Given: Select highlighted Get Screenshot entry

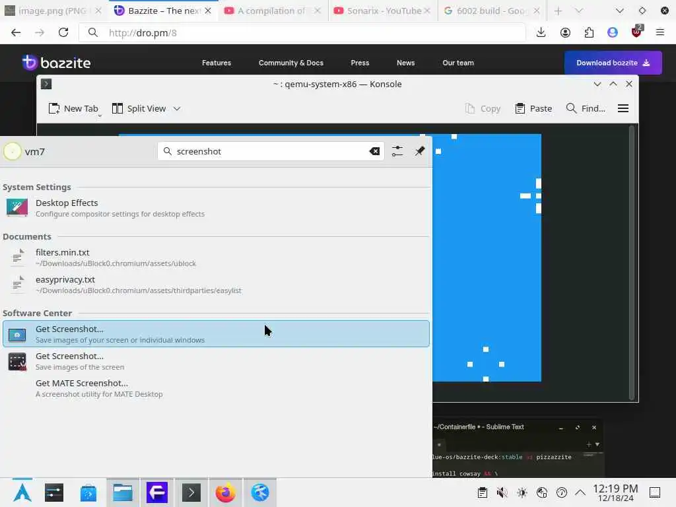Looking at the screenshot, I should 216,333.
